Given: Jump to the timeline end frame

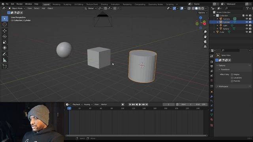Looking at the screenshot, I should [x=147, y=105].
